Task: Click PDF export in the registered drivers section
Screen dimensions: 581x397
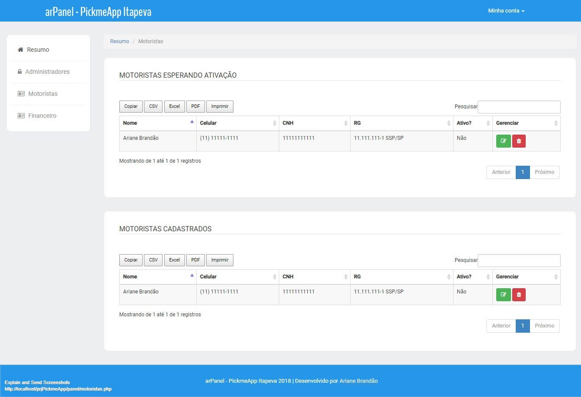Action: tap(195, 260)
